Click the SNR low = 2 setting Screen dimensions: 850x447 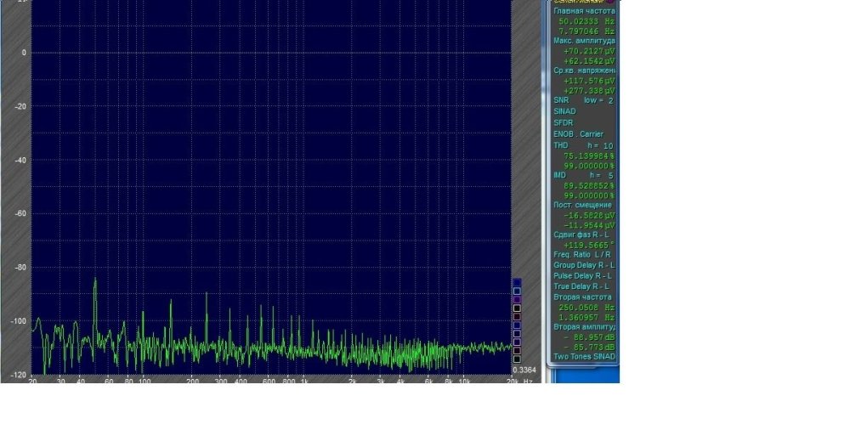pos(598,100)
